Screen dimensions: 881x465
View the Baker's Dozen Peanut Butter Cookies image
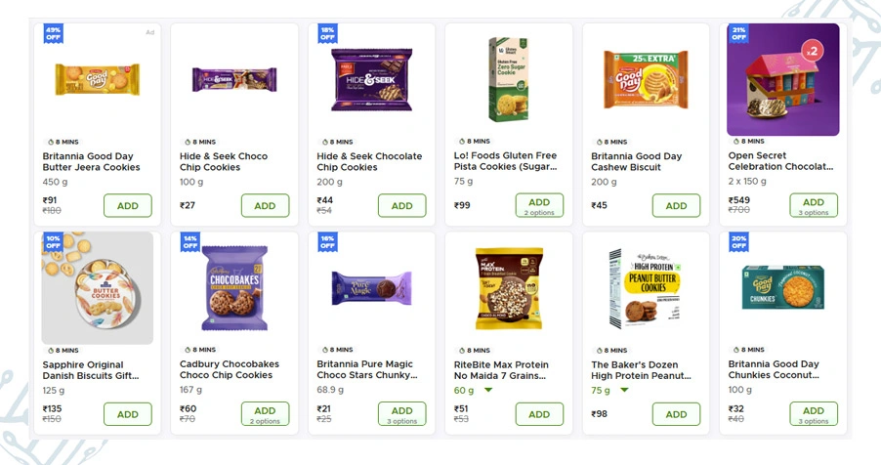[x=646, y=287]
